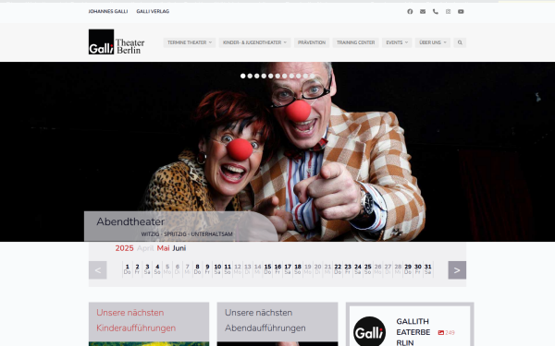Click the search magnifier icon in the navigation

click(x=460, y=42)
